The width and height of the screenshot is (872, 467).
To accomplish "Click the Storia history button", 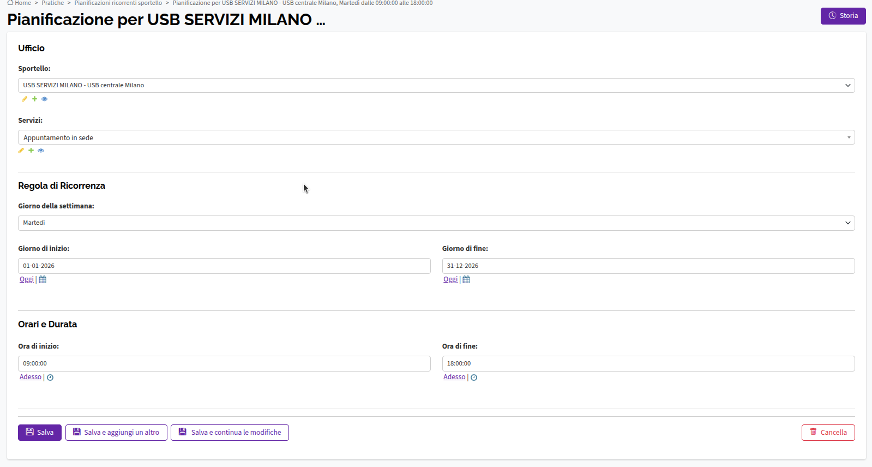I will [x=843, y=16].
